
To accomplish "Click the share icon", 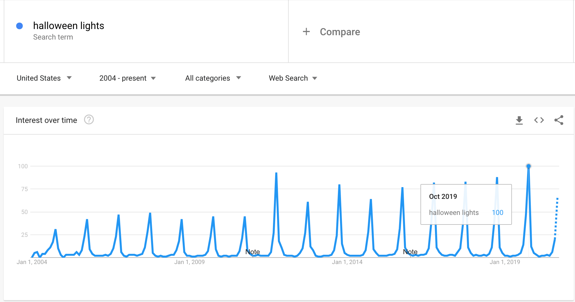I will point(559,120).
